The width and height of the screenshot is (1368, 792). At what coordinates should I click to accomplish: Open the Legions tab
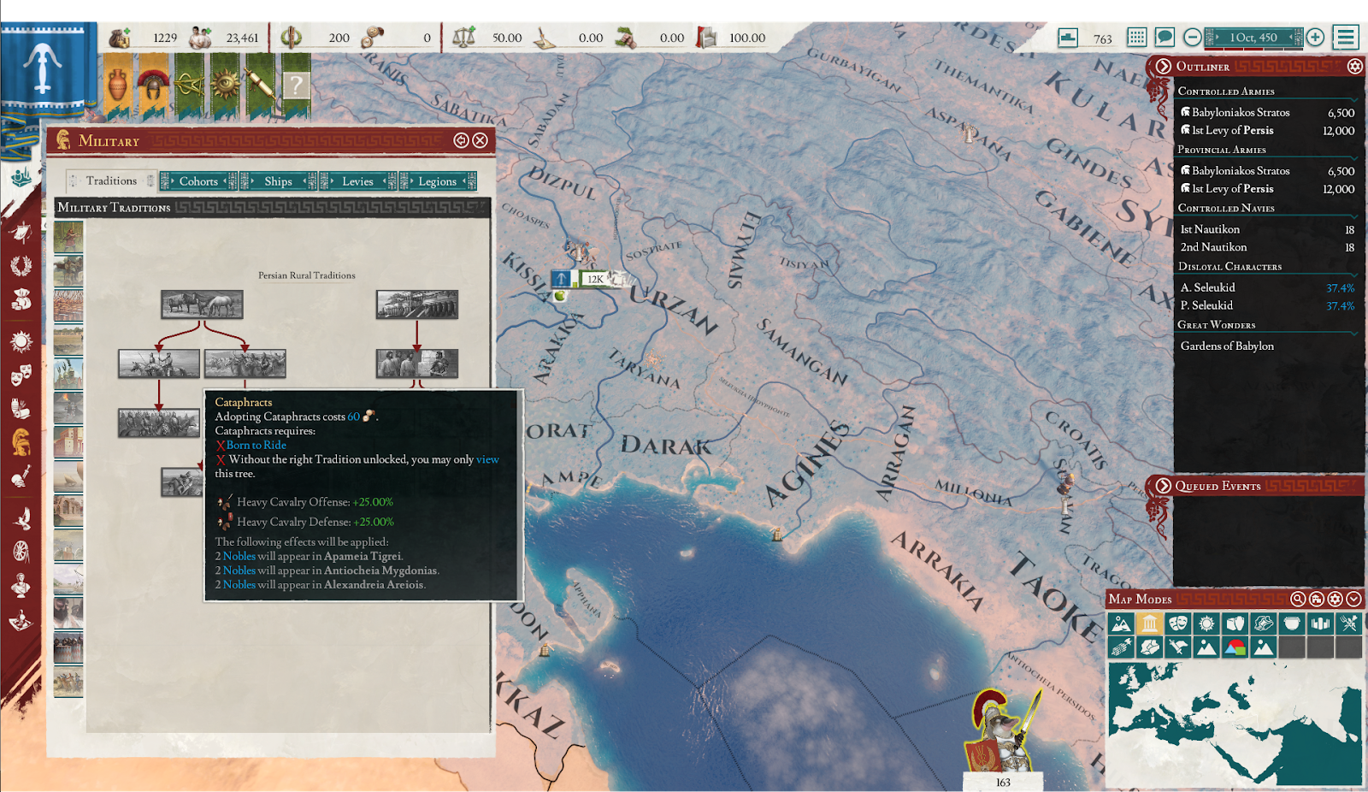437,181
